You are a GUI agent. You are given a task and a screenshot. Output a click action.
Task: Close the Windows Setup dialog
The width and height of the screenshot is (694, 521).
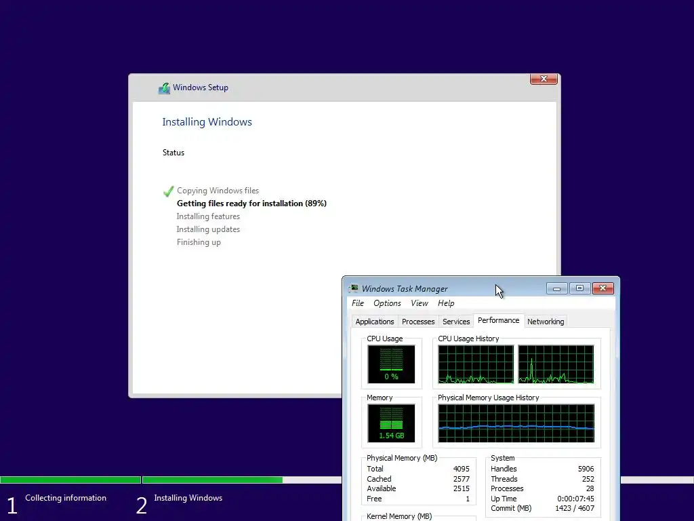click(x=544, y=79)
